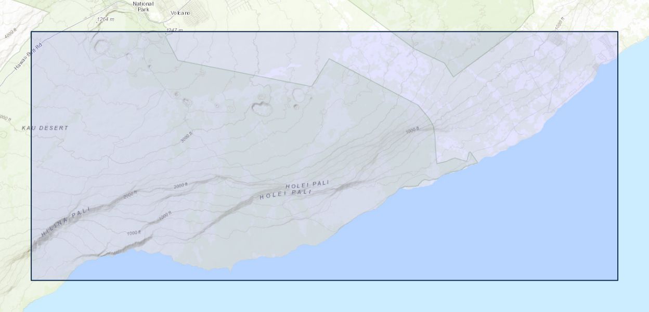The height and width of the screenshot is (312, 649).
Task: Click the top-right corner of the extent rectangle
Action: coord(618,32)
